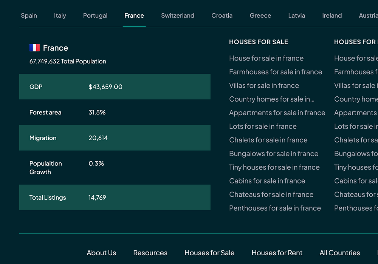This screenshot has width=378, height=264.
Task: Select the Croatia tab
Action: [222, 15]
